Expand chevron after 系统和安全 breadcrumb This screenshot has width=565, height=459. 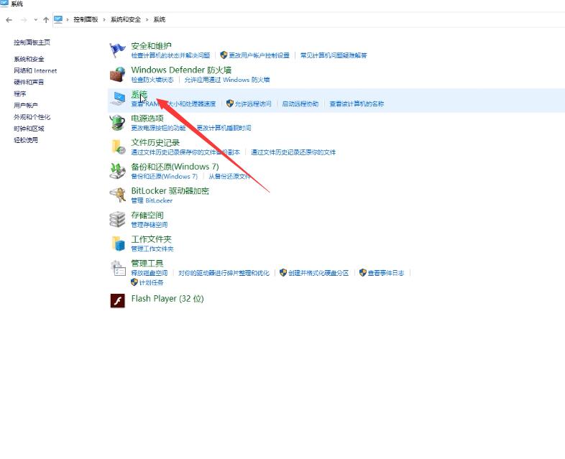tap(147, 20)
